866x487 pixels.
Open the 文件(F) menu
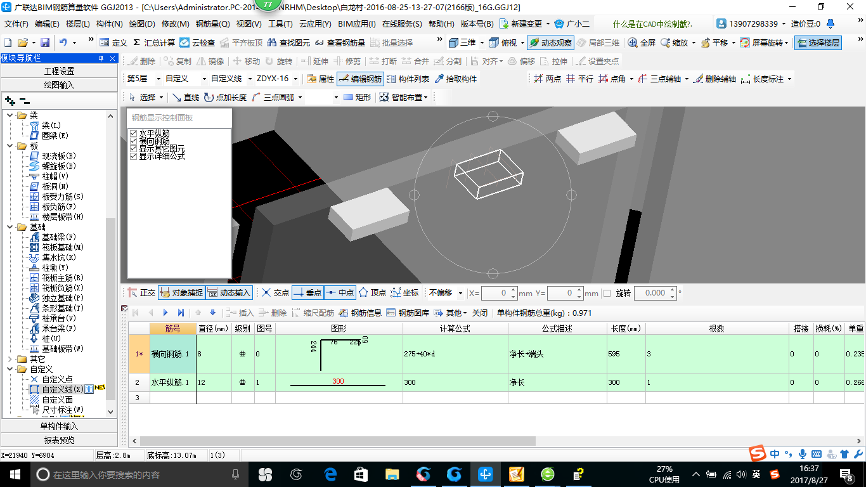click(16, 23)
